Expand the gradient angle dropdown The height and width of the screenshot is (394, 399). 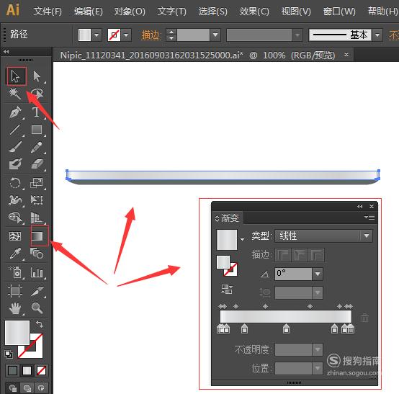pos(318,274)
